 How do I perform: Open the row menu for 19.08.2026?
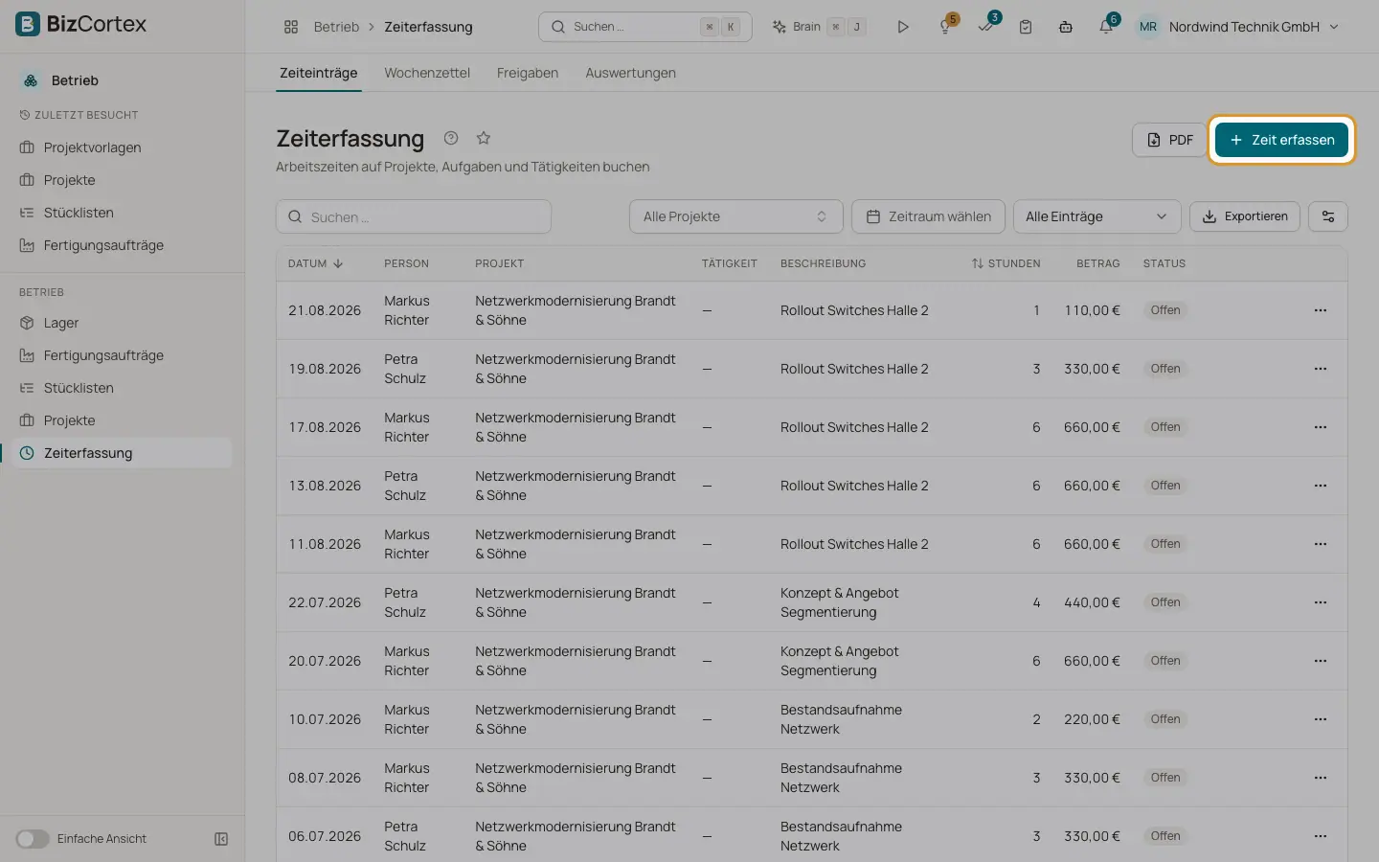1321,369
